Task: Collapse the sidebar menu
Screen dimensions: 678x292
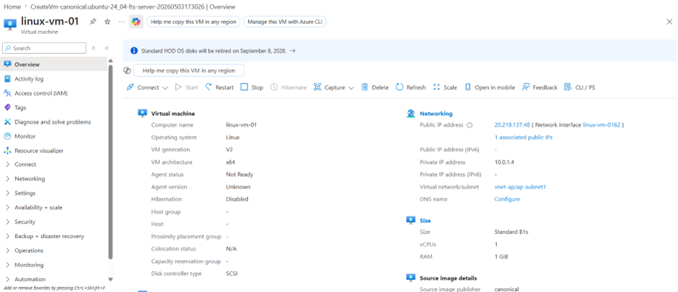Action: tap(106, 48)
